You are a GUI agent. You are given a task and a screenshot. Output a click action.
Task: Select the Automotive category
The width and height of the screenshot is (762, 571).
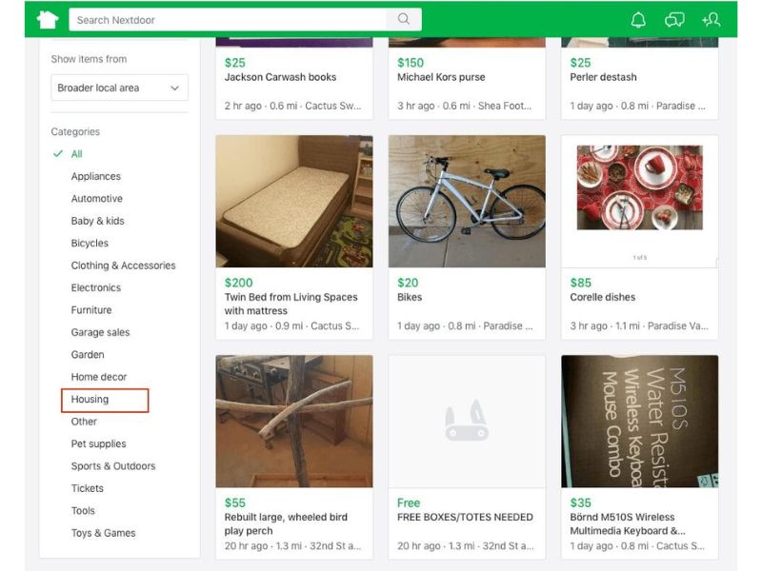(x=97, y=199)
